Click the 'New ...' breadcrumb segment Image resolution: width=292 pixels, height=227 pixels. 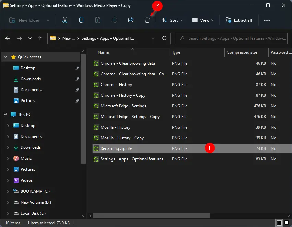(x=69, y=38)
